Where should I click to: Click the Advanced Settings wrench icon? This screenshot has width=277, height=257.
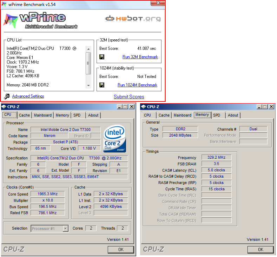[7, 96]
